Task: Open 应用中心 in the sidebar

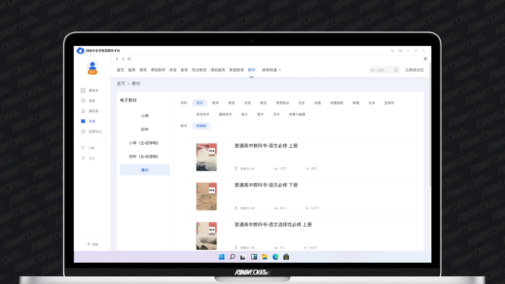Action: [x=95, y=132]
